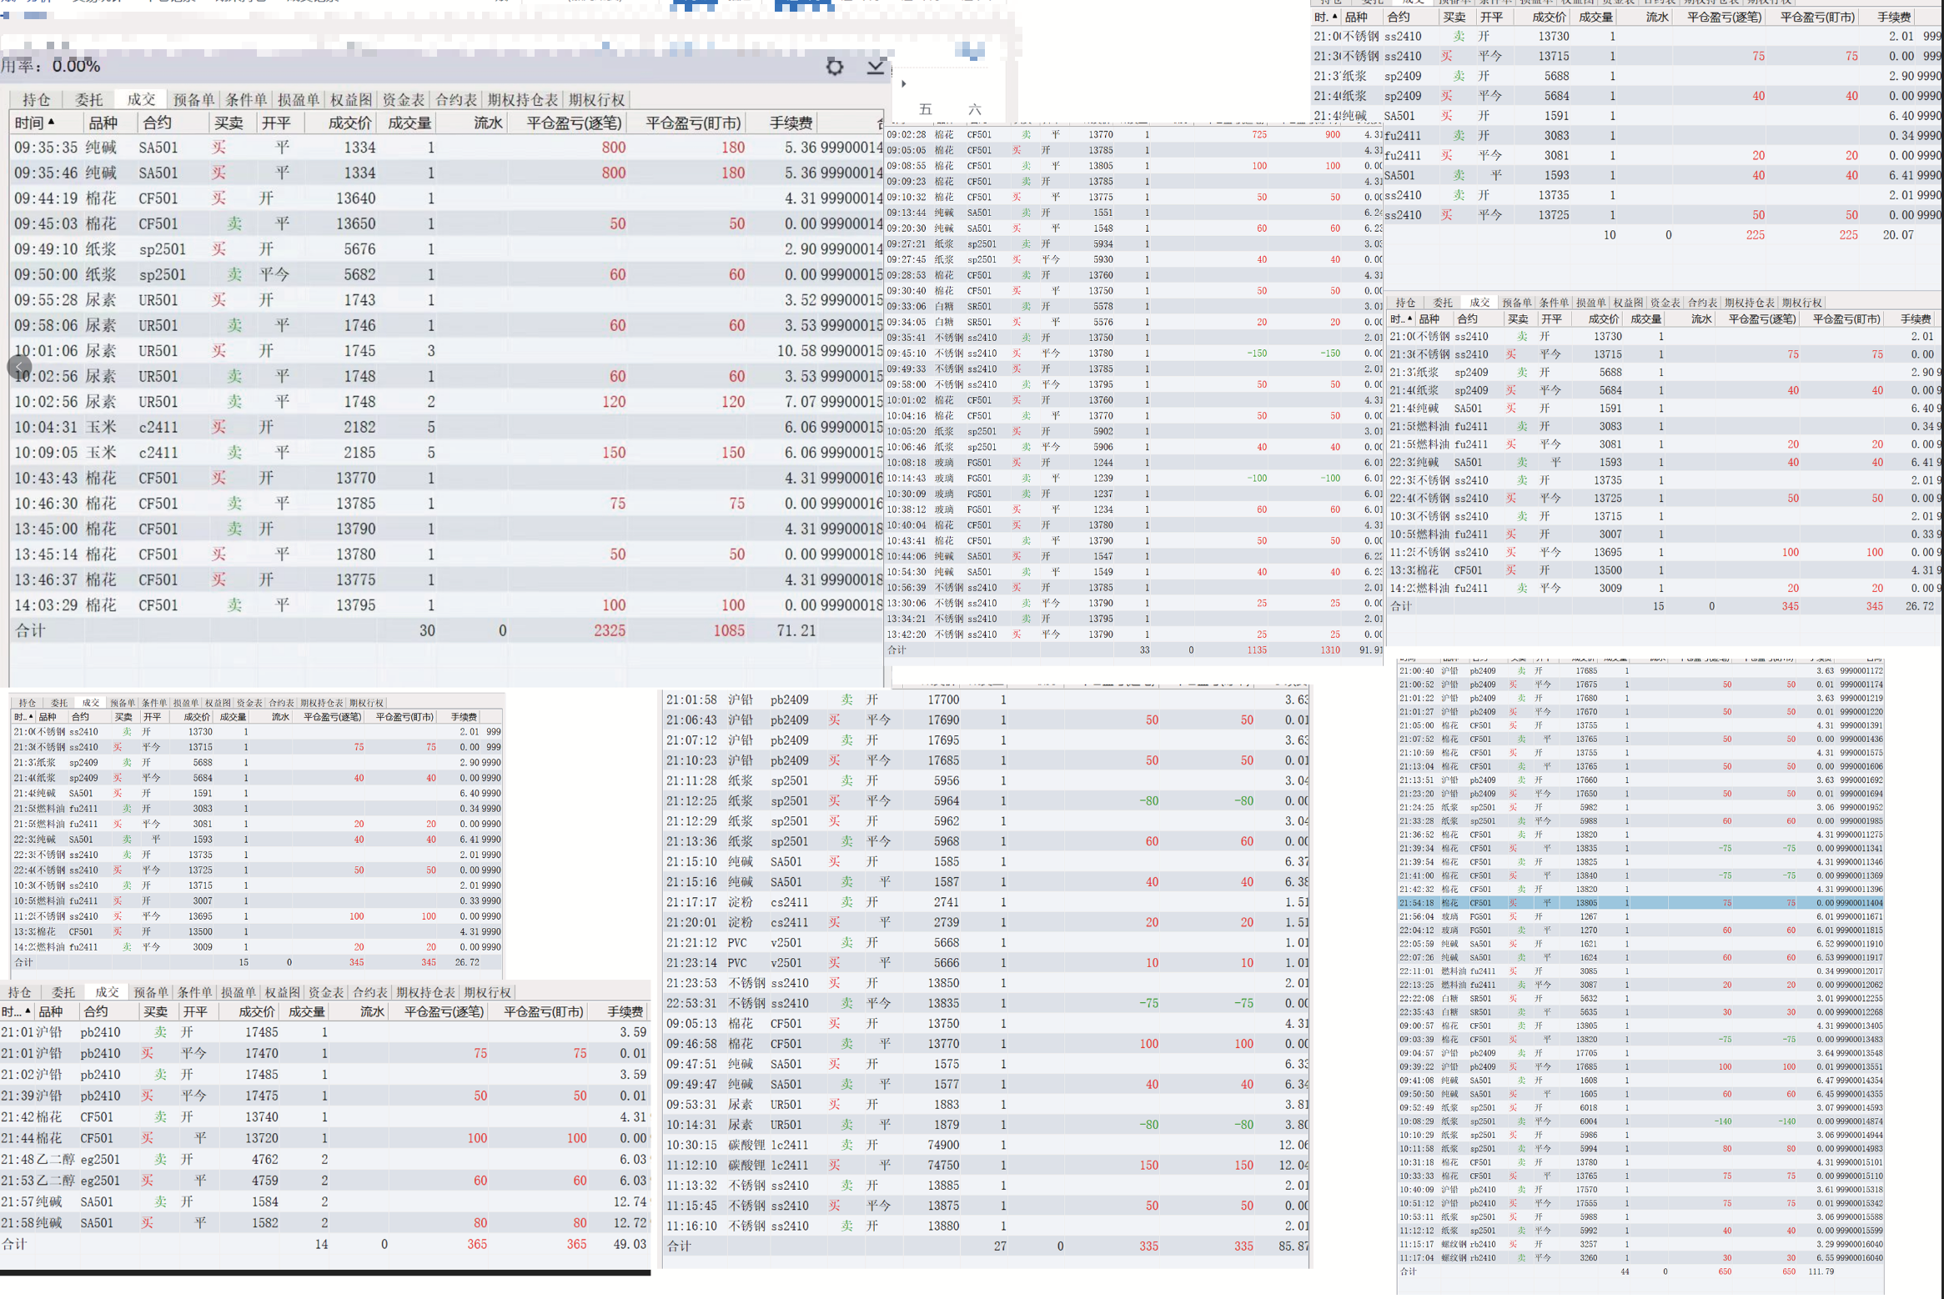1944x1299 pixels.
Task: Click total 26.72 in right-middle 合计 row
Action: tap(1919, 606)
